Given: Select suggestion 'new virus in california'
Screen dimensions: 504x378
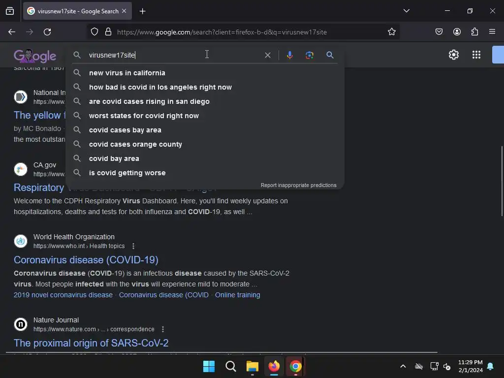Looking at the screenshot, I should pos(205,73).
